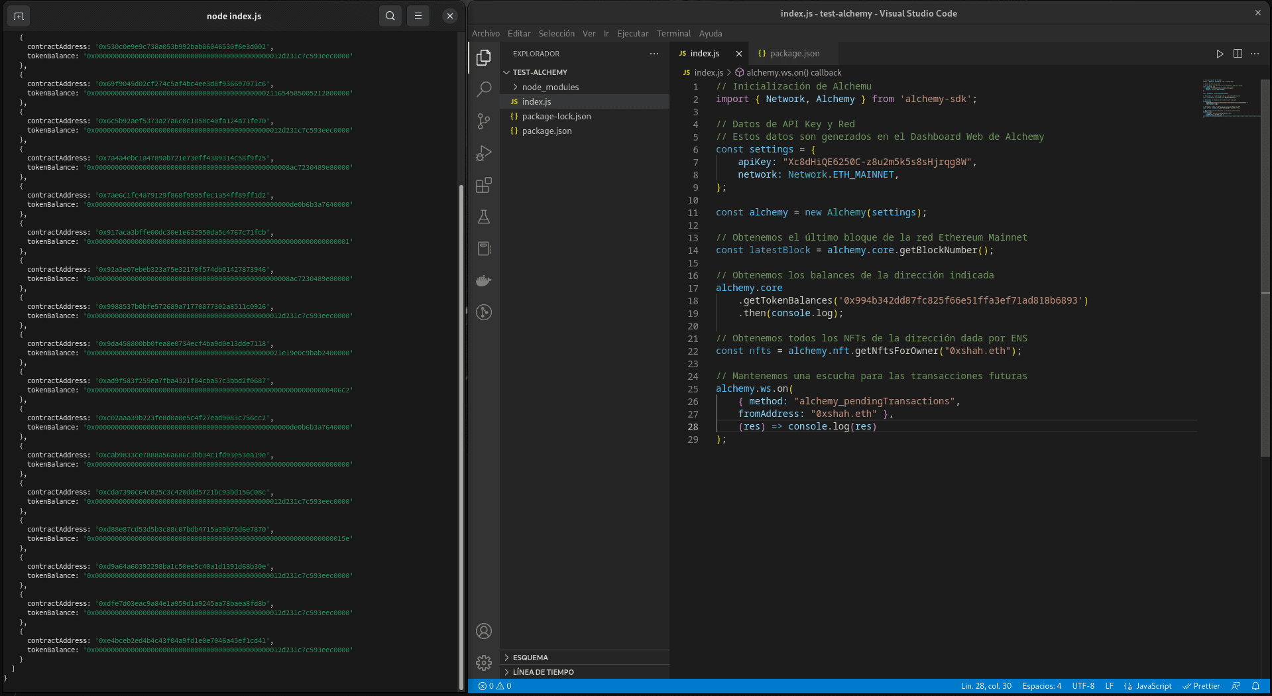
Task: Open the Editar menu
Action: pos(519,33)
